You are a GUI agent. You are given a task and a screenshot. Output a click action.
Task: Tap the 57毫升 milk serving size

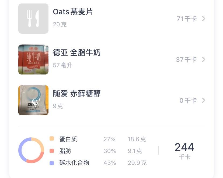pyautogui.click(x=63, y=65)
